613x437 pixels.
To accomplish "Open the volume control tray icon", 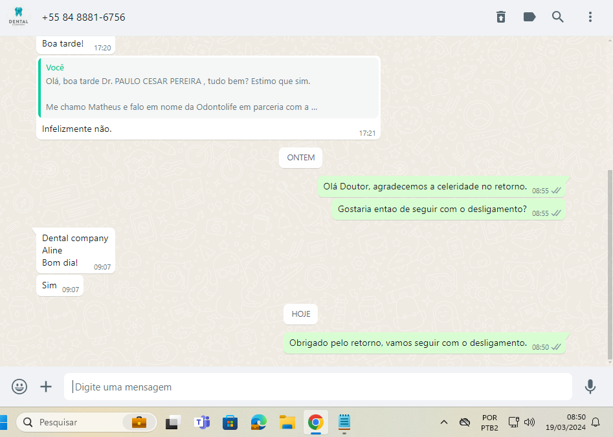I will [x=529, y=422].
